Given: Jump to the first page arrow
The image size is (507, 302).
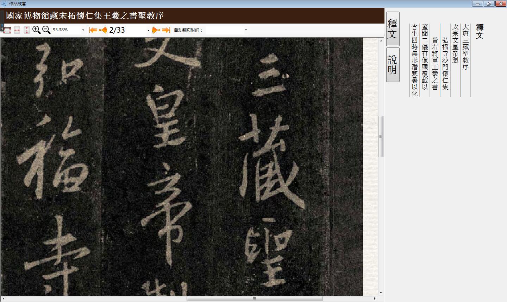Looking at the screenshot, I should 93,30.
